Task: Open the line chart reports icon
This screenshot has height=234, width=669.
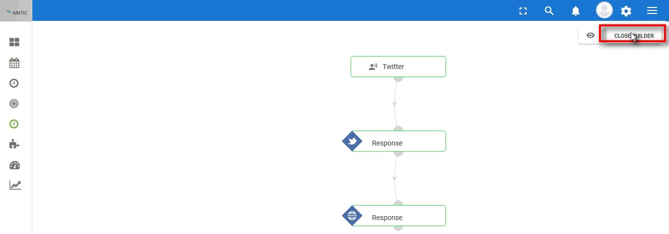Action: [15, 185]
